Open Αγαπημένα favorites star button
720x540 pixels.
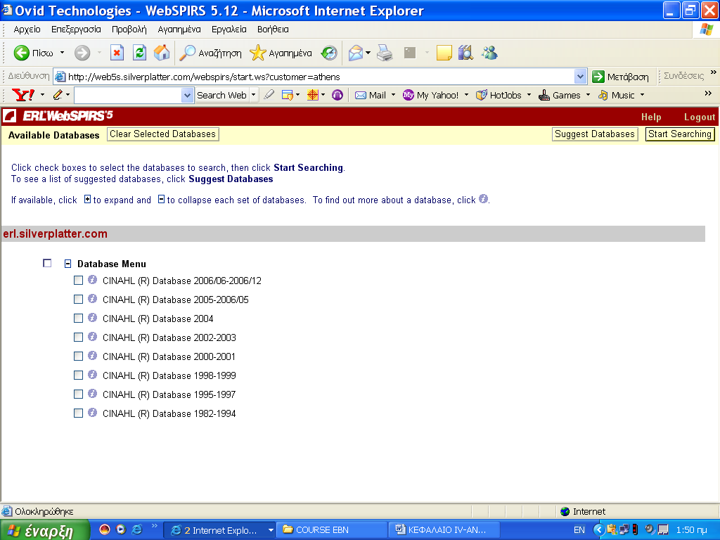coord(281,53)
